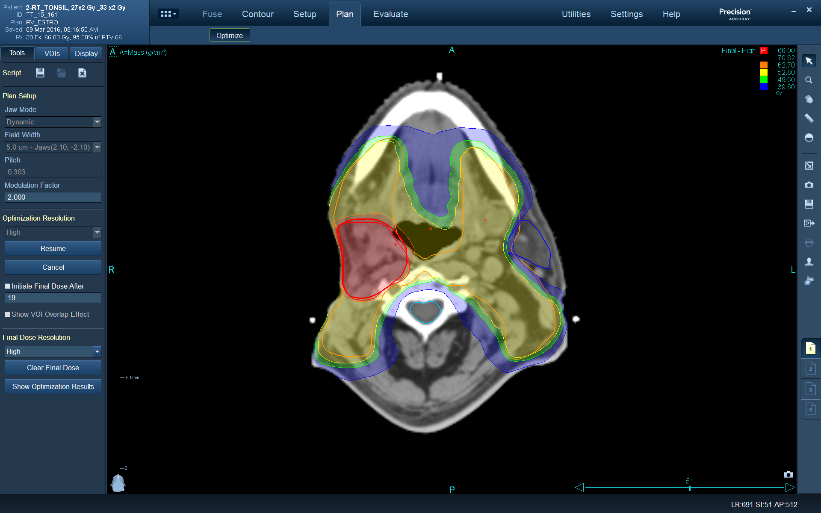Click the slice slider marker at 51

point(690,488)
